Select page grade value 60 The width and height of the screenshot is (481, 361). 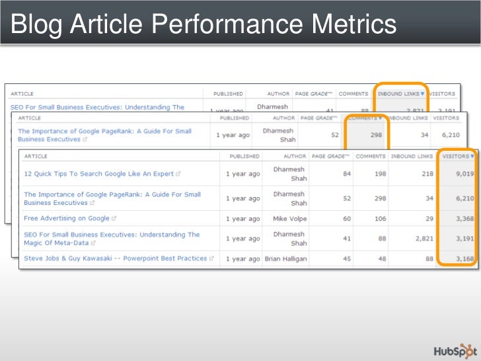coord(347,219)
